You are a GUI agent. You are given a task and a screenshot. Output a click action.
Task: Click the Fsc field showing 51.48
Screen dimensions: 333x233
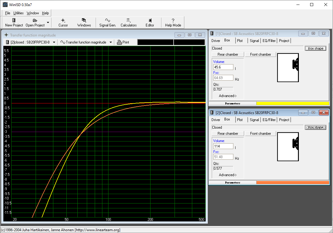click(x=223, y=157)
